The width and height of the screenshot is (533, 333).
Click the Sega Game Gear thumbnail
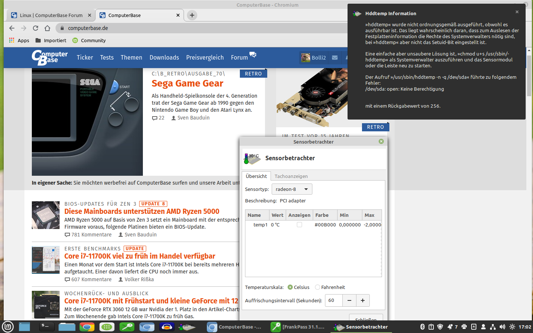point(87,122)
